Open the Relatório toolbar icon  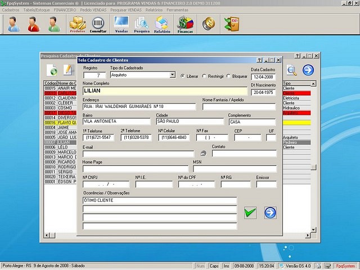[x=162, y=24]
